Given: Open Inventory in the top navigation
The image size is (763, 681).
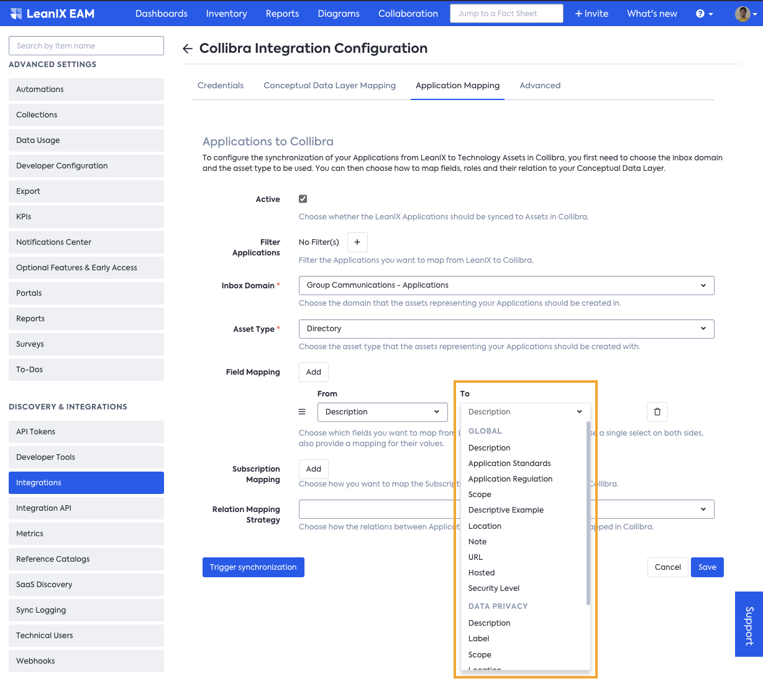Looking at the screenshot, I should (226, 14).
